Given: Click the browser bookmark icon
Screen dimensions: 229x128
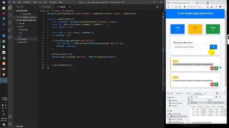Looking at the screenshot, I should [x=180, y=7].
